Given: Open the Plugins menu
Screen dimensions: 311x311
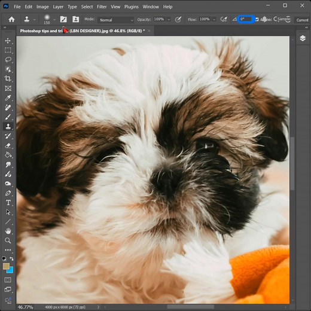Looking at the screenshot, I should tap(132, 7).
